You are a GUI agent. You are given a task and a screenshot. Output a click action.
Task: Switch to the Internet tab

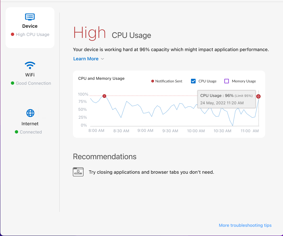pyautogui.click(x=30, y=124)
